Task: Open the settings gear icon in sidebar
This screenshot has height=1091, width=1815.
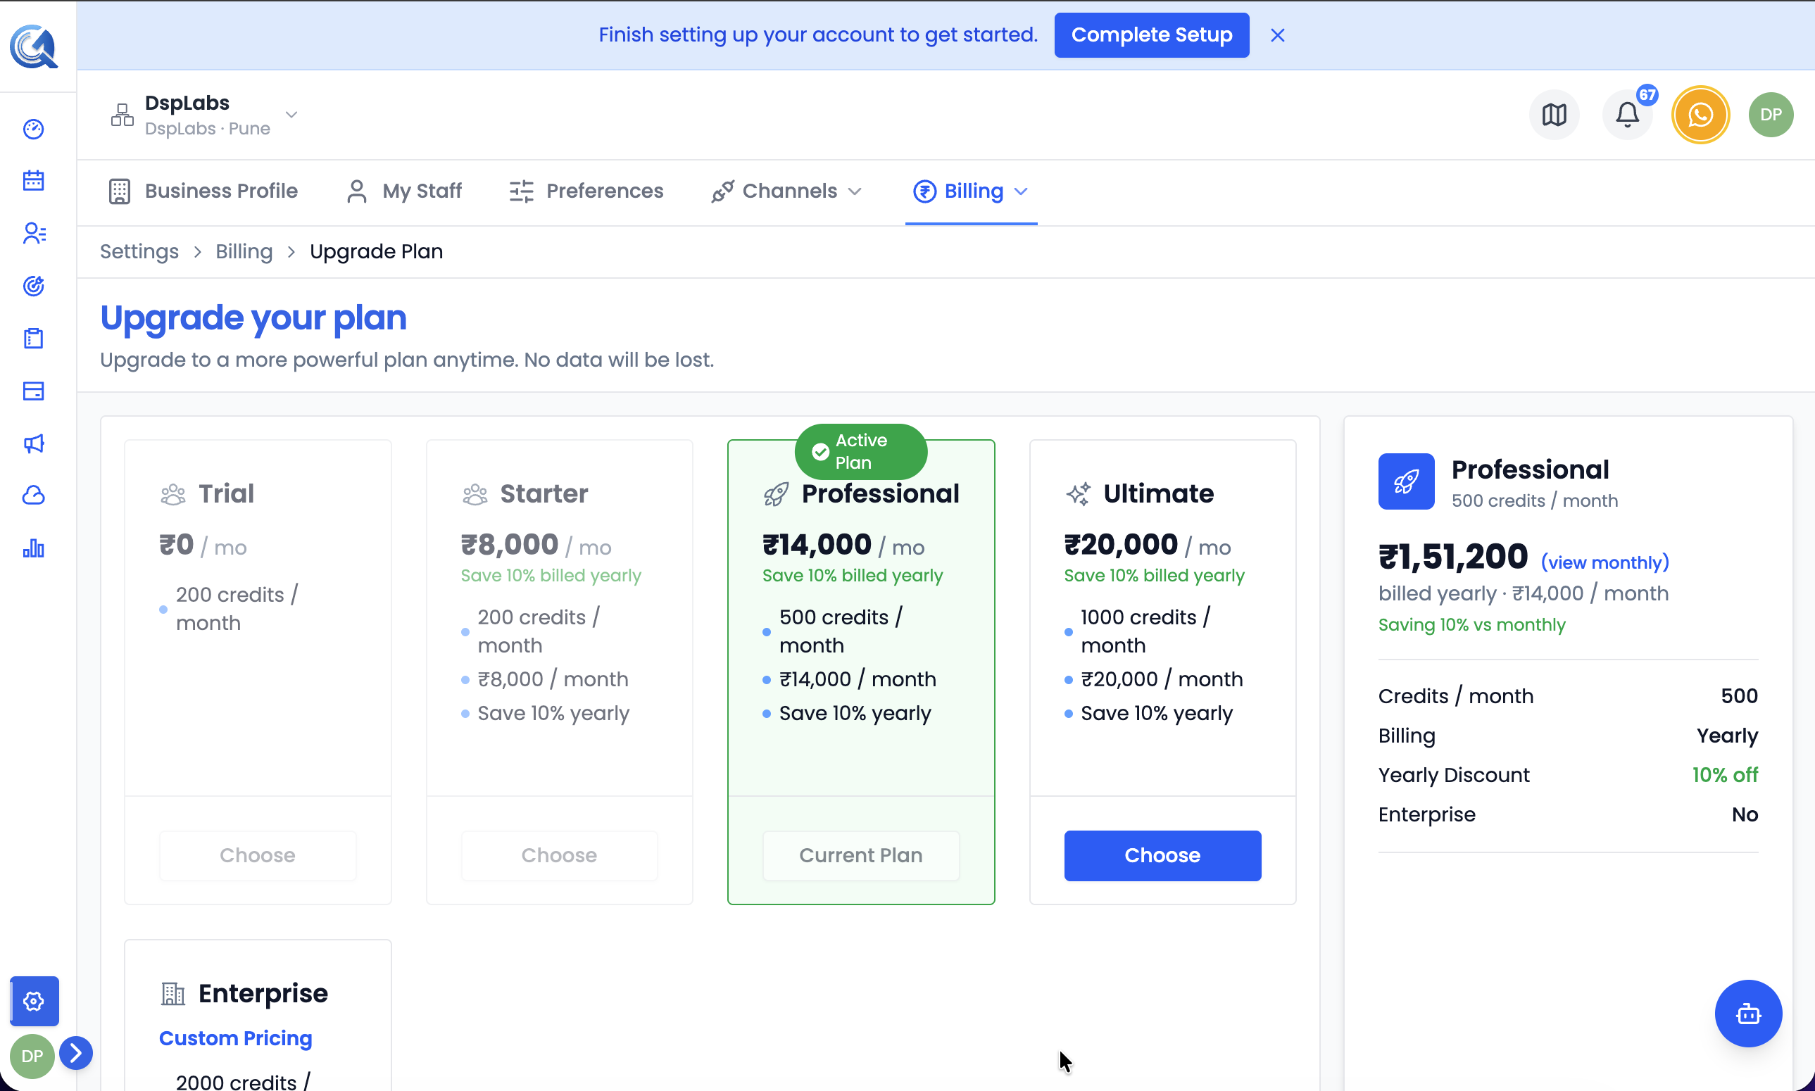Action: coord(34,1001)
